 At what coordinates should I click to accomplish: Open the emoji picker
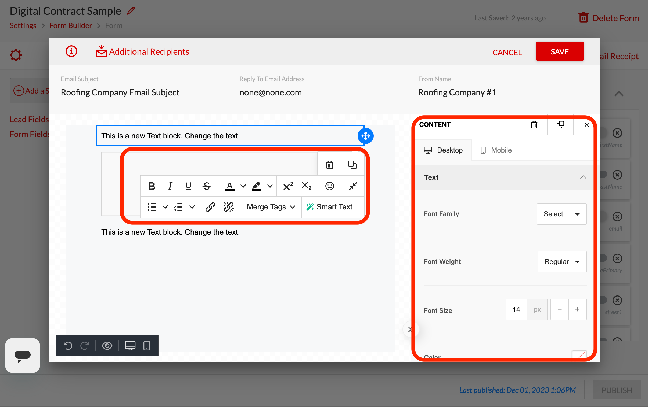tap(329, 186)
